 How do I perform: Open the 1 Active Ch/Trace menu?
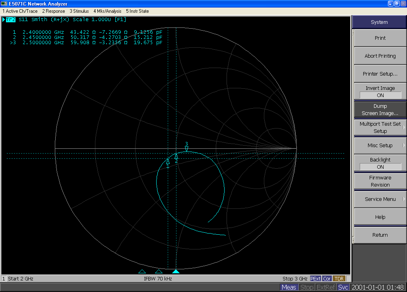[20, 11]
